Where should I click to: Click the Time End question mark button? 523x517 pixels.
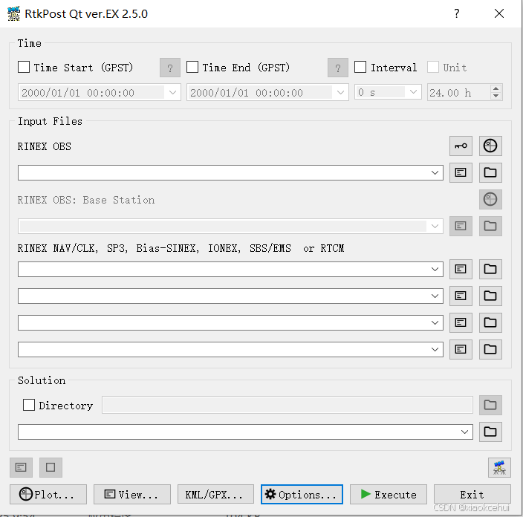[338, 68]
